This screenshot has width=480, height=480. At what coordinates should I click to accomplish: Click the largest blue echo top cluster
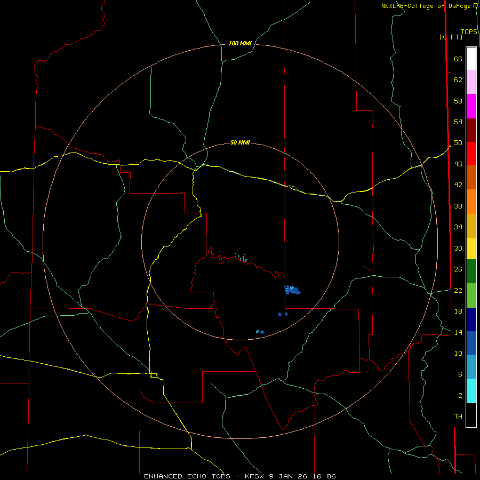click(292, 290)
